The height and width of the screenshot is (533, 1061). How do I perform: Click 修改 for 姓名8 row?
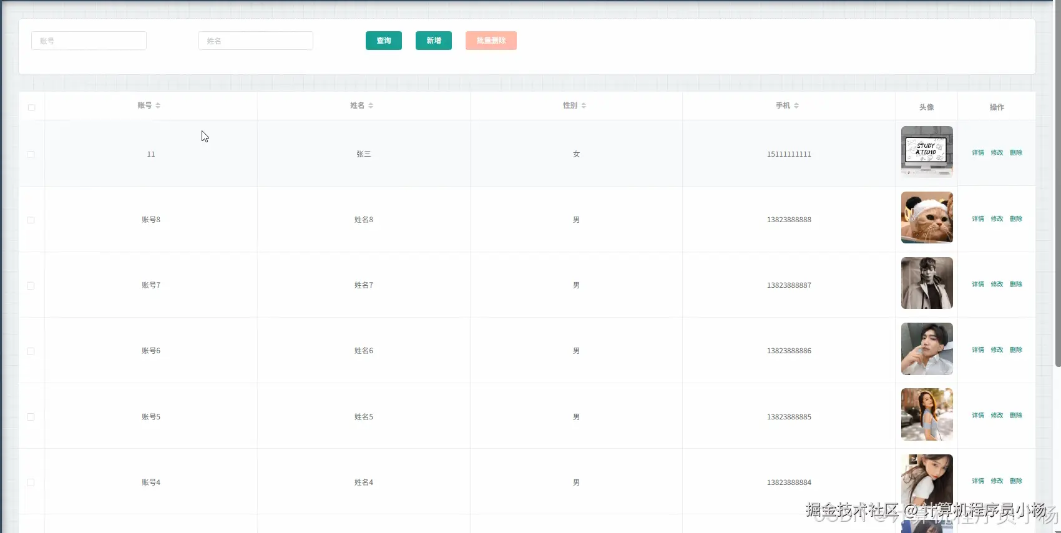click(x=997, y=219)
